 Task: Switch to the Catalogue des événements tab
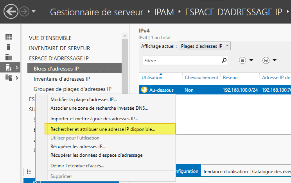pos(271,172)
